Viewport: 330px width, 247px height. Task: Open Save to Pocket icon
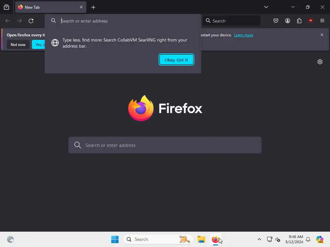pyautogui.click(x=276, y=21)
